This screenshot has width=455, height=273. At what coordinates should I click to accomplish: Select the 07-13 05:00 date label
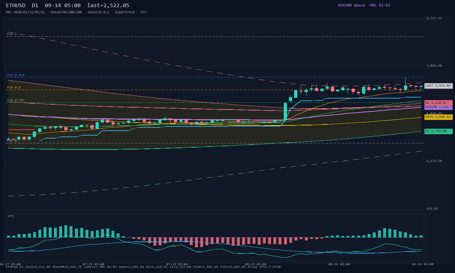point(94,264)
